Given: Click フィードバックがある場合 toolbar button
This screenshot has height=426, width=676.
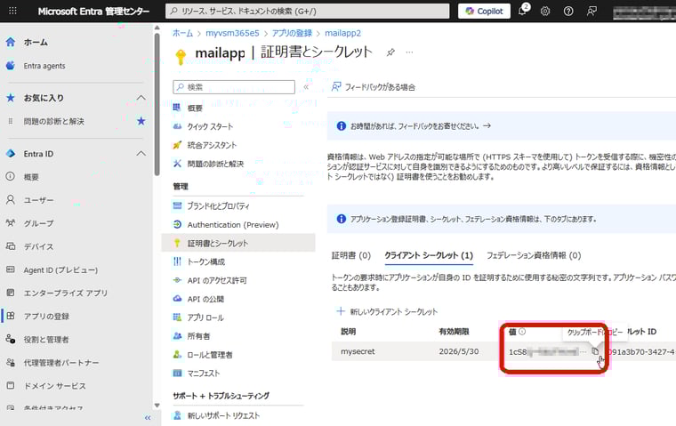Looking at the screenshot, I should (374, 87).
